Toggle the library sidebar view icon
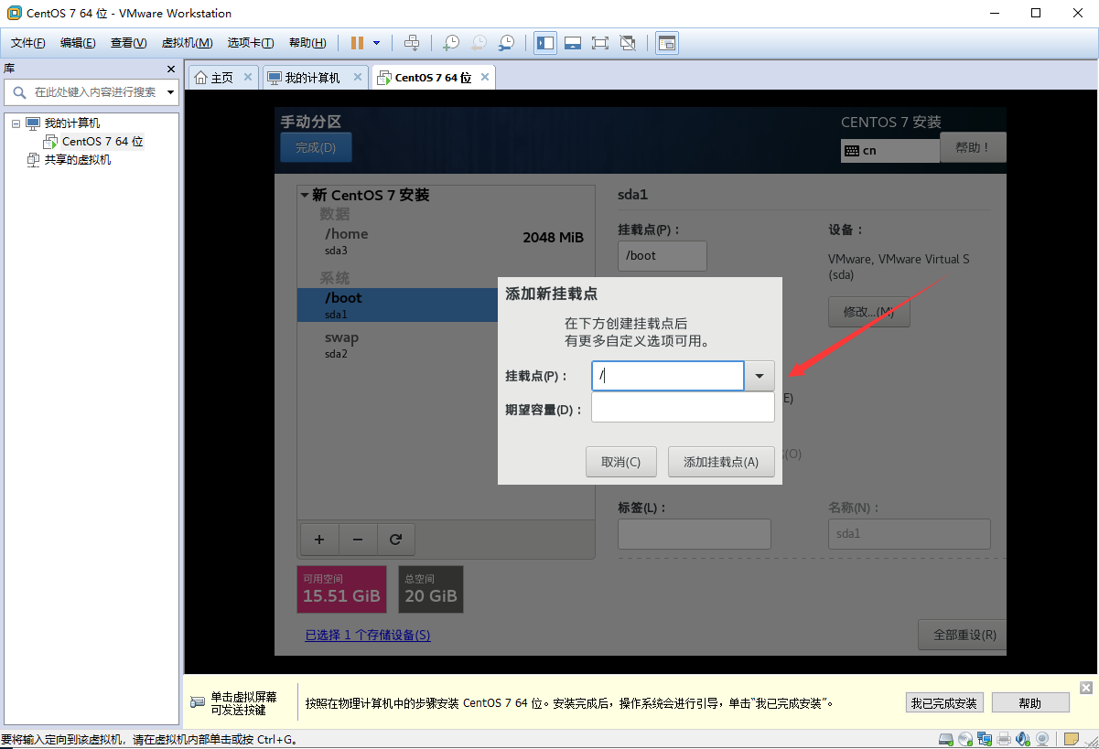Image resolution: width=1099 pixels, height=749 pixels. pos(545,43)
